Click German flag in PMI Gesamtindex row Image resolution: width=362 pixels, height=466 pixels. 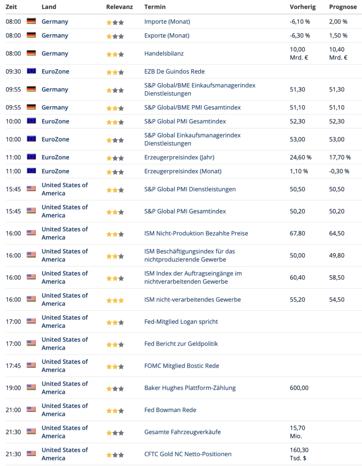[x=31, y=108]
